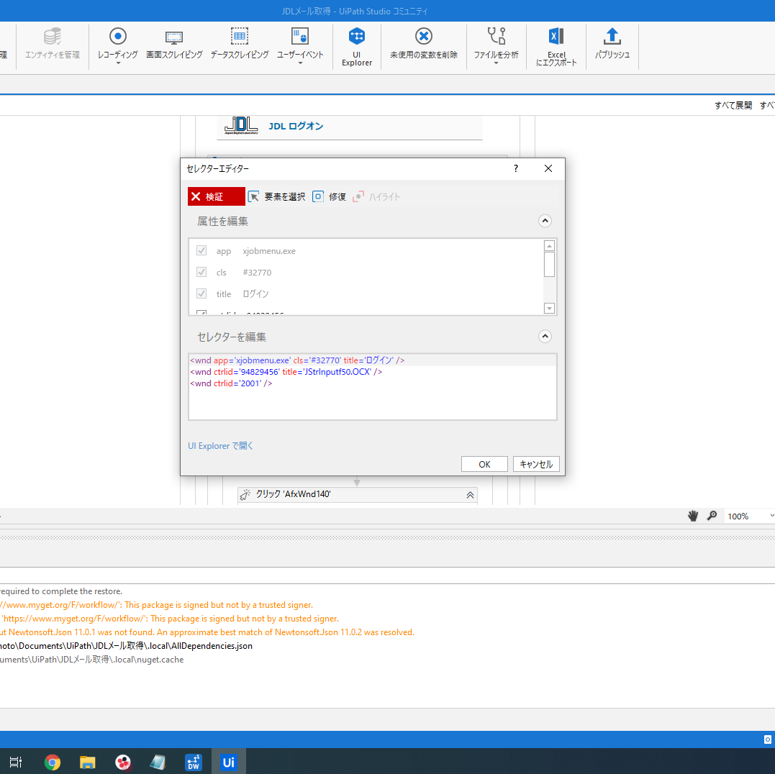Screen dimensions: 775x774
Task: Click JDL ログオン activity title
Action: [x=296, y=126]
